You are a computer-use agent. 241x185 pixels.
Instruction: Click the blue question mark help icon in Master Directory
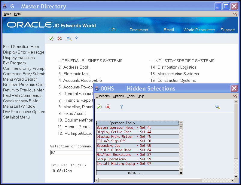pyautogui.click(x=76, y=38)
